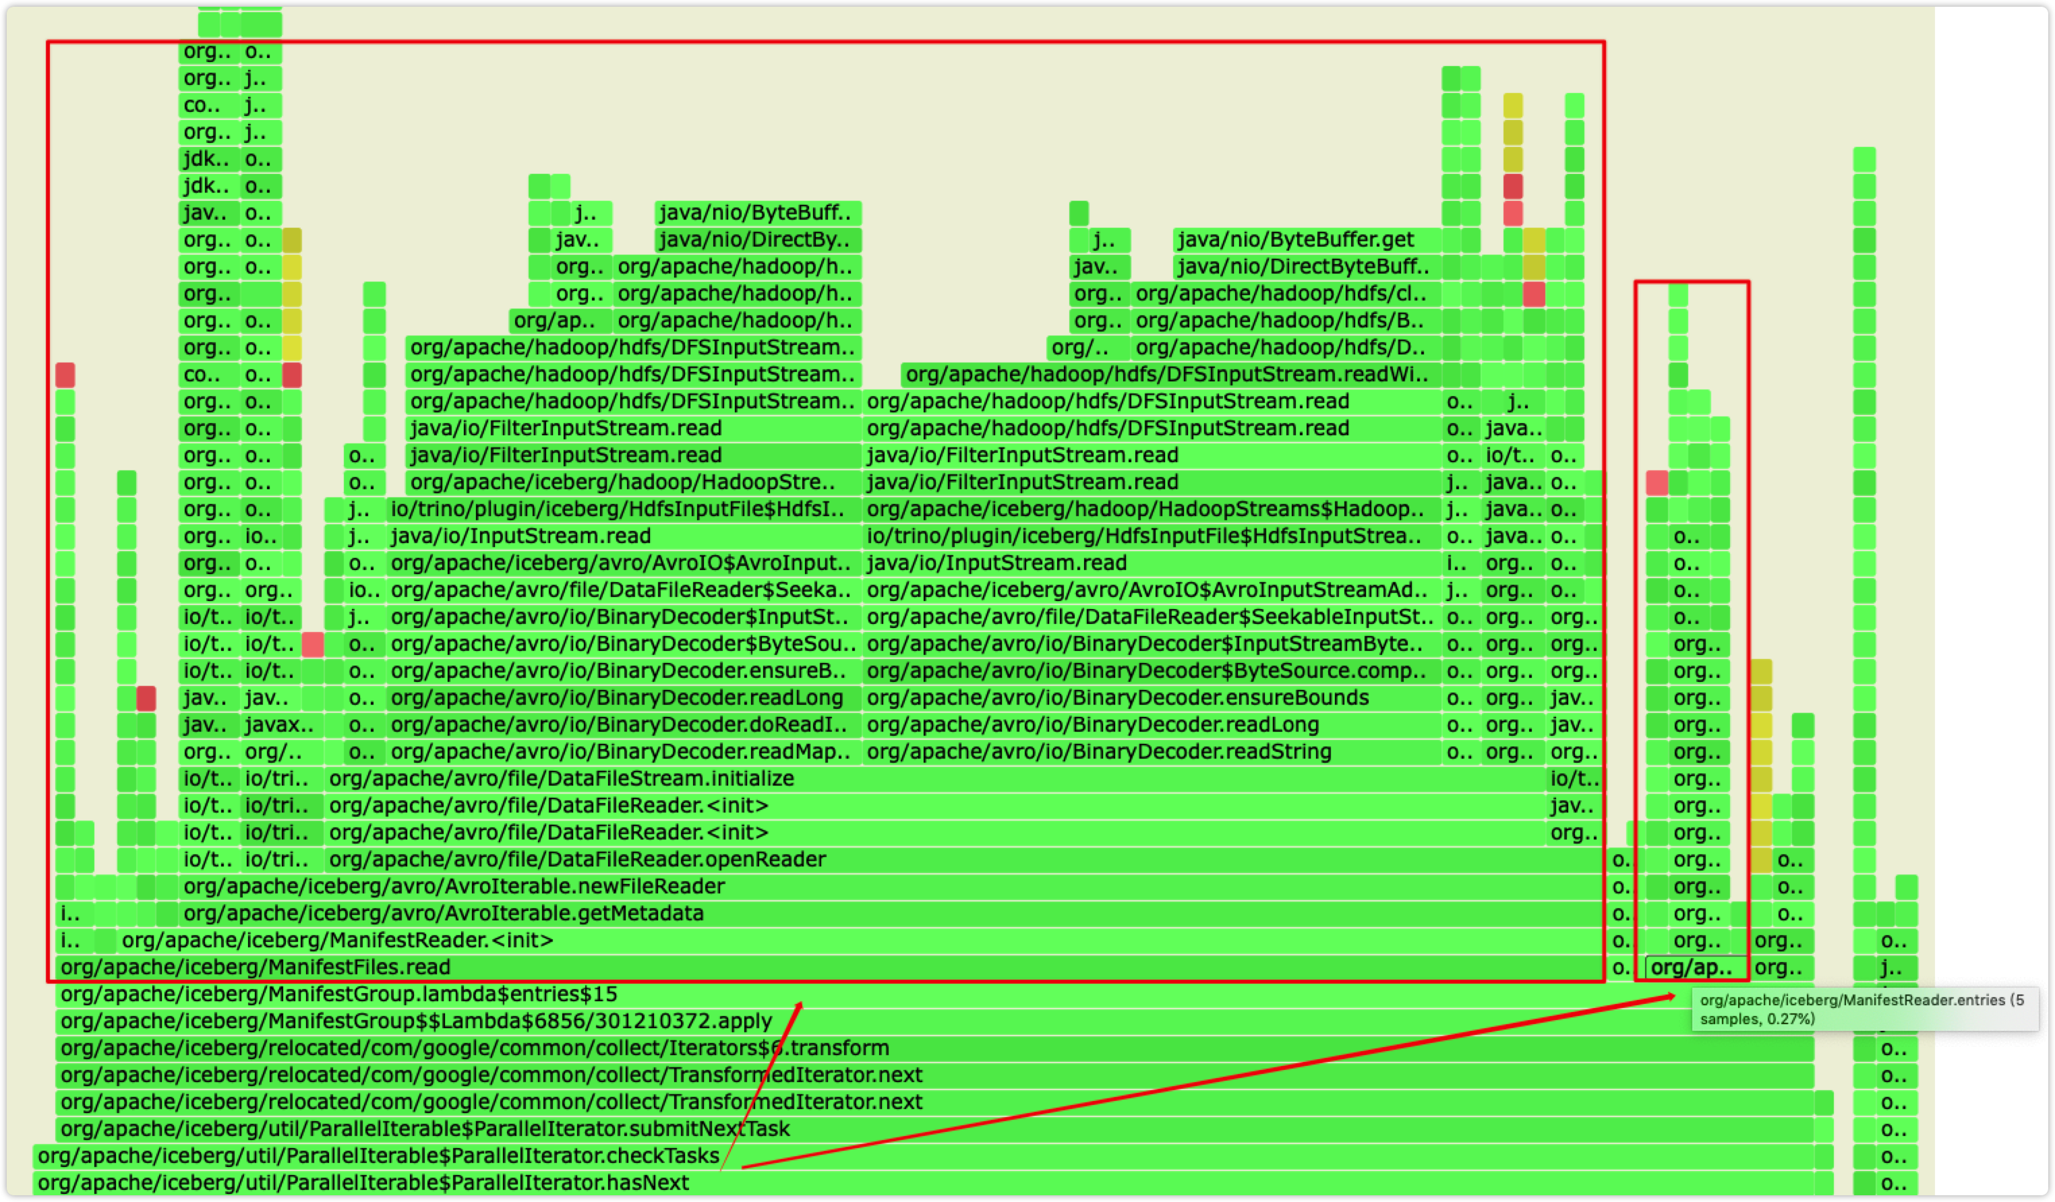Select the Iterators$6.transform frame
2055x1202 pixels.
point(473,1048)
